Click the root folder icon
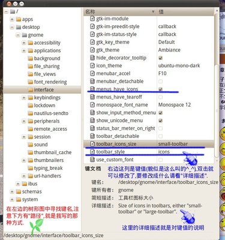 (13, 11)
